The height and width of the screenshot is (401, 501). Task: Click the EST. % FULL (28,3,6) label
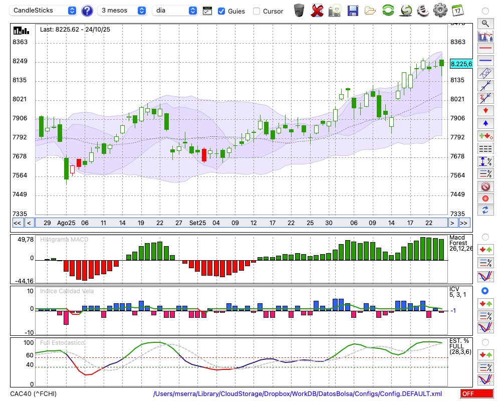[460, 346]
